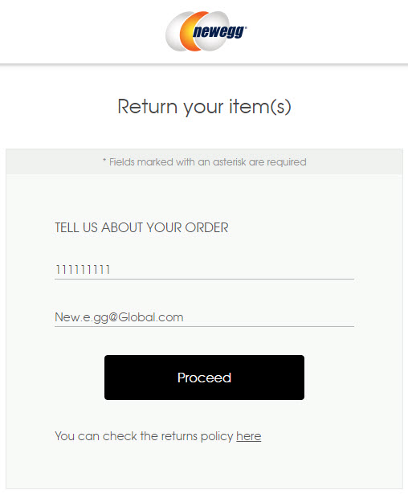Screen dimensions: 408x494
Task: Click the required fields asterisk notice
Action: (204, 162)
